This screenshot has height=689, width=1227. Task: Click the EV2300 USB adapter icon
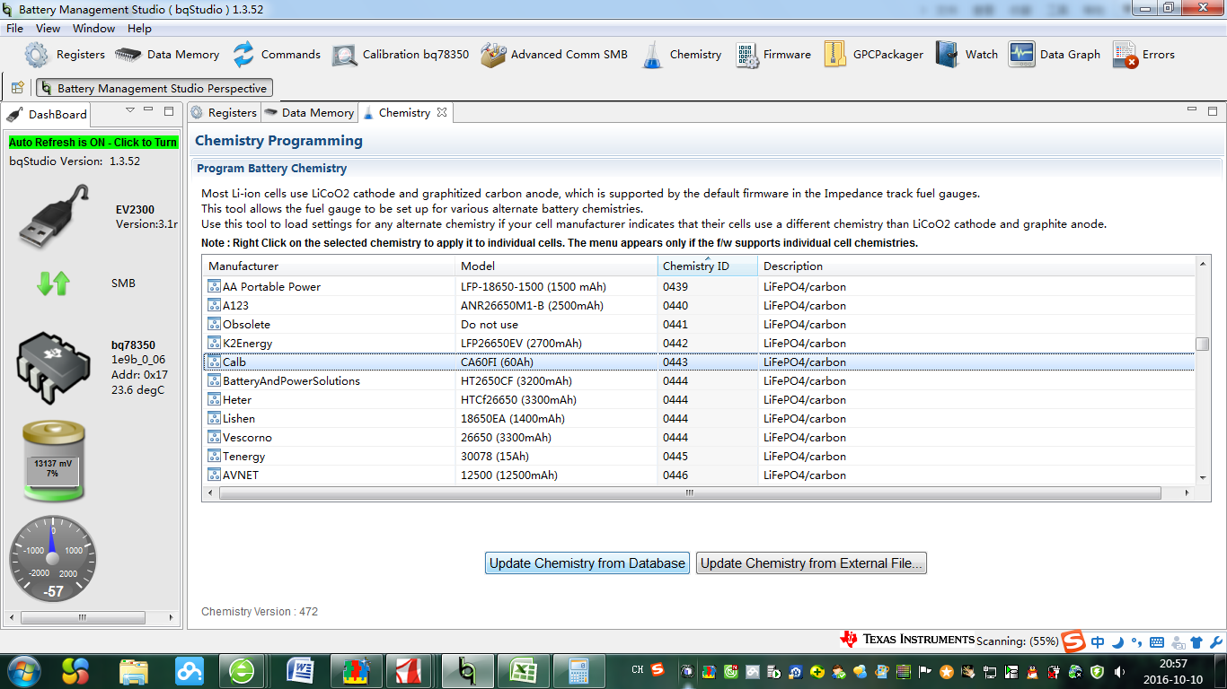[54, 216]
